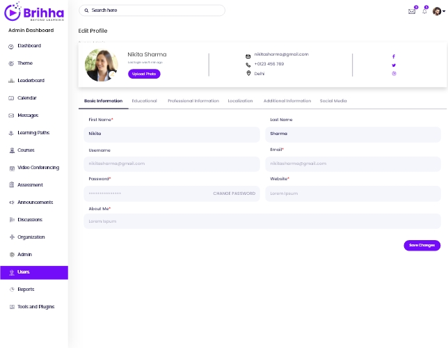
Task: Click the Users person icon
Action: [12, 273]
